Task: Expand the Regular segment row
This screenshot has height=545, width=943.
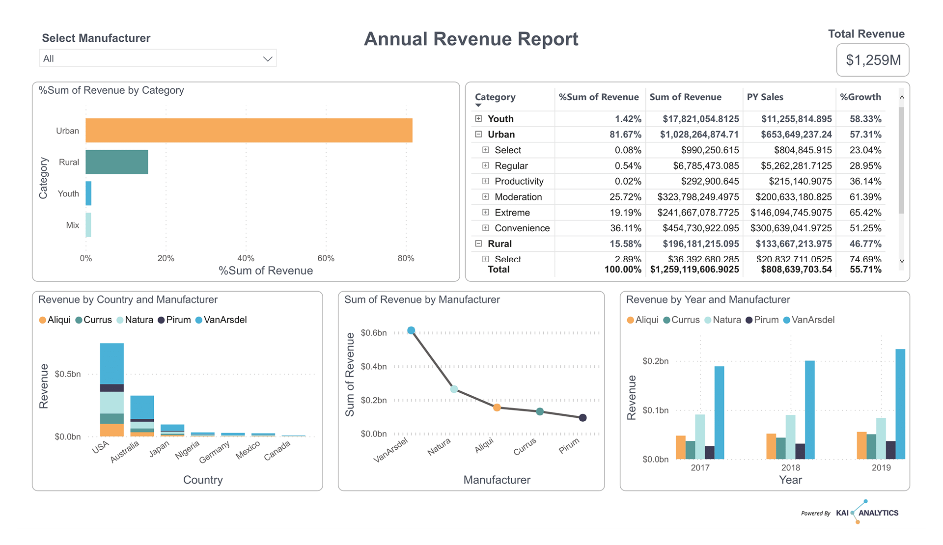Action: tap(485, 165)
